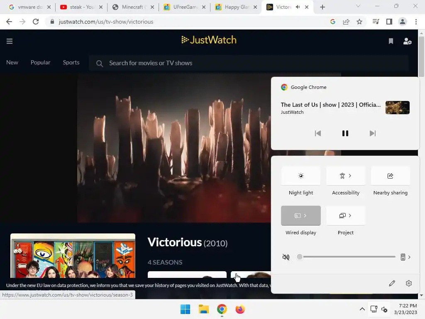Launch Firefox from taskbar
The image size is (425, 319).
[240, 309]
